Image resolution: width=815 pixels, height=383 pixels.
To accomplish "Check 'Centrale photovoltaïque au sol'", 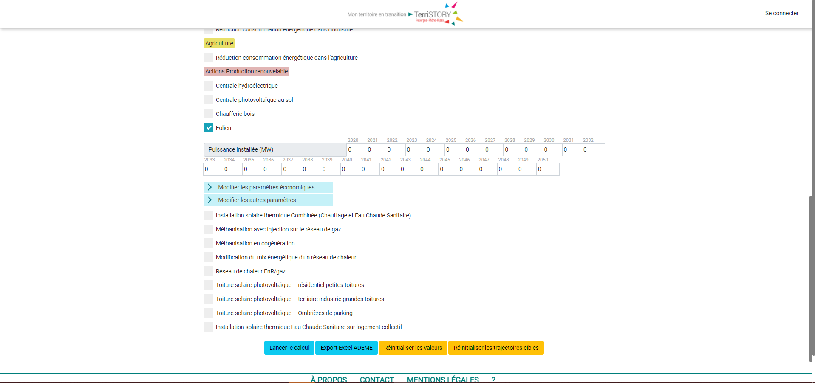I will tap(209, 100).
